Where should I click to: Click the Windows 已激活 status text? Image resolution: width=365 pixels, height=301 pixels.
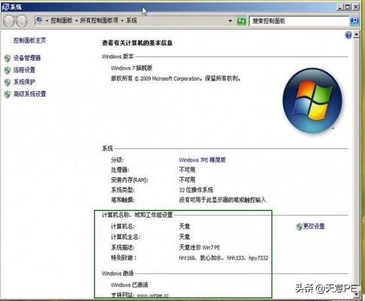pos(129,285)
